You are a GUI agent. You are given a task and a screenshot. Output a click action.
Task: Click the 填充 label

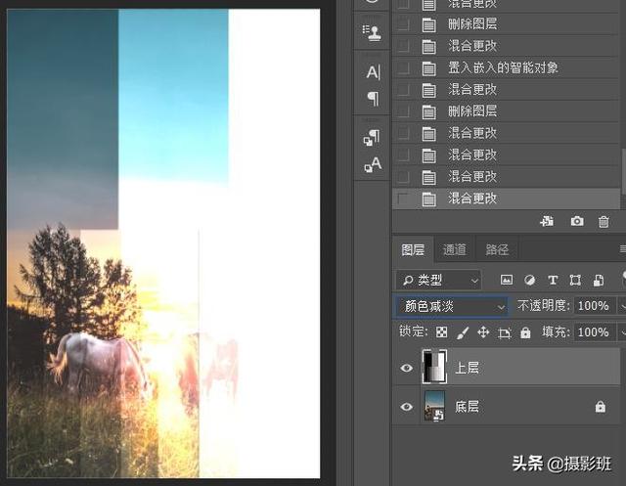point(556,331)
